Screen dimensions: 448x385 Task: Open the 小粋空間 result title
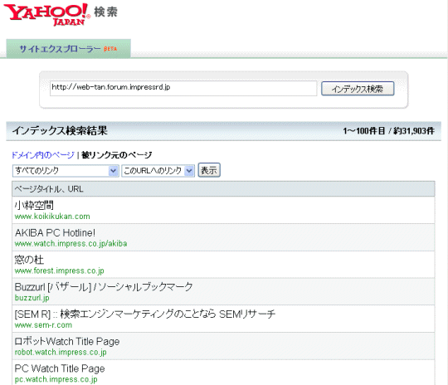tap(34, 205)
